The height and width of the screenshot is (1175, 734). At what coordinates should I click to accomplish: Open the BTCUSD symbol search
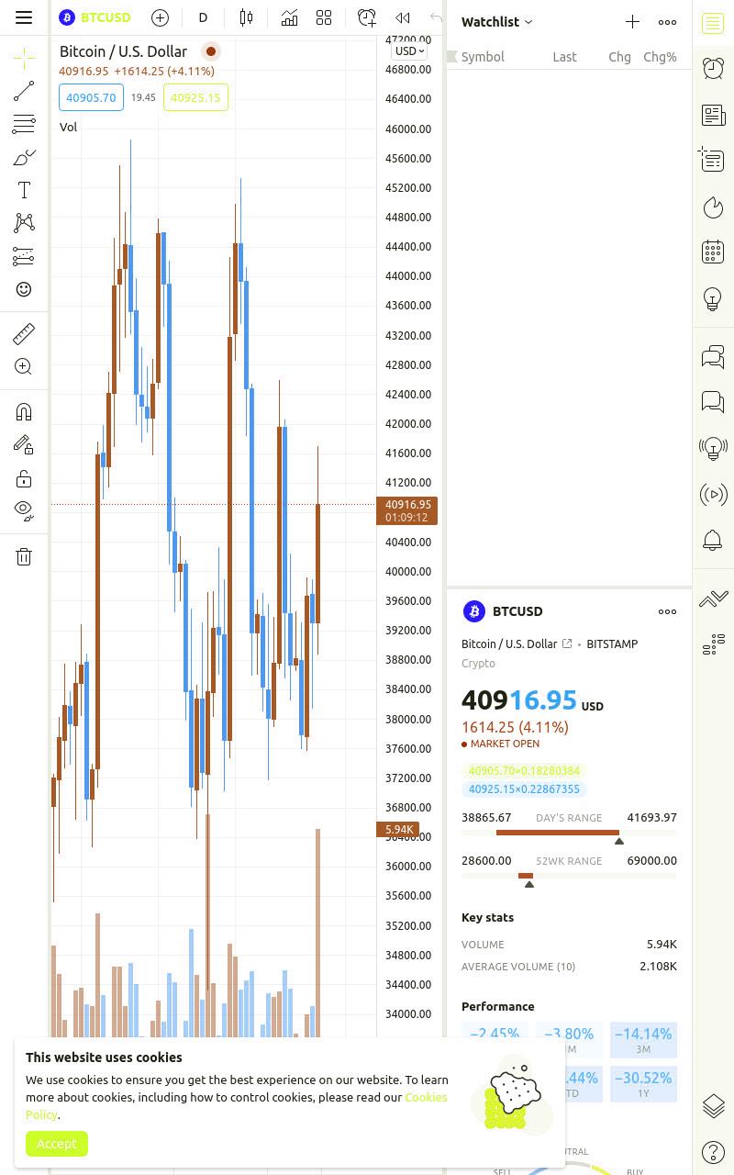[x=95, y=17]
